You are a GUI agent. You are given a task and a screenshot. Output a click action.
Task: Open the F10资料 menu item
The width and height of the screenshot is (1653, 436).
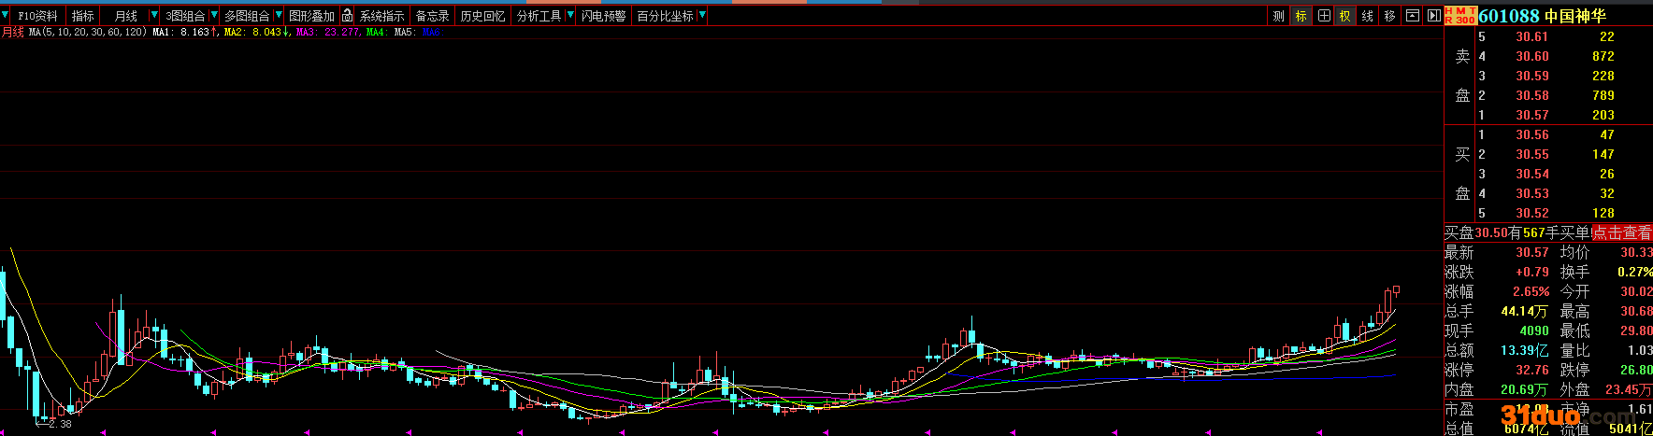(37, 16)
